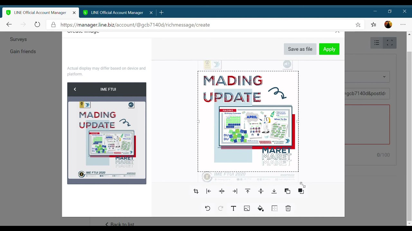Add a text box with the T tool
Image resolution: width=412 pixels, height=231 pixels.
pos(234,209)
